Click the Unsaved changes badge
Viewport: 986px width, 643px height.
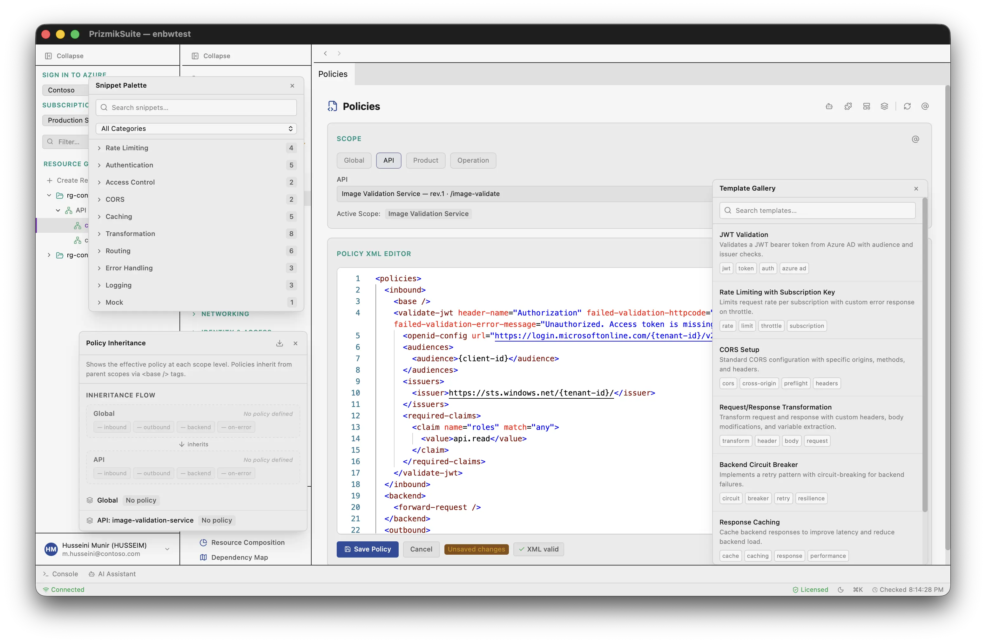[476, 549]
